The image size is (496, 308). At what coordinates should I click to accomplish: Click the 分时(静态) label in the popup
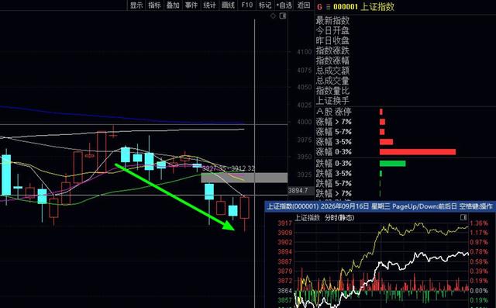pos(339,218)
